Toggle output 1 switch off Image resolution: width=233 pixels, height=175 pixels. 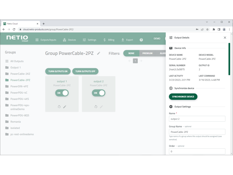tap(62, 93)
